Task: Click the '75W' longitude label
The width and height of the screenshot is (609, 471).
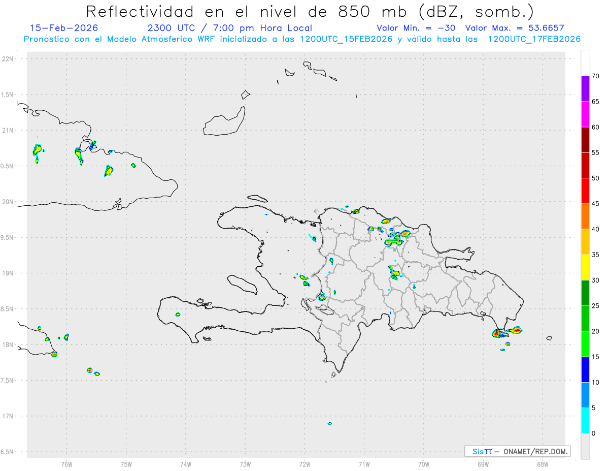Action: coord(126,464)
